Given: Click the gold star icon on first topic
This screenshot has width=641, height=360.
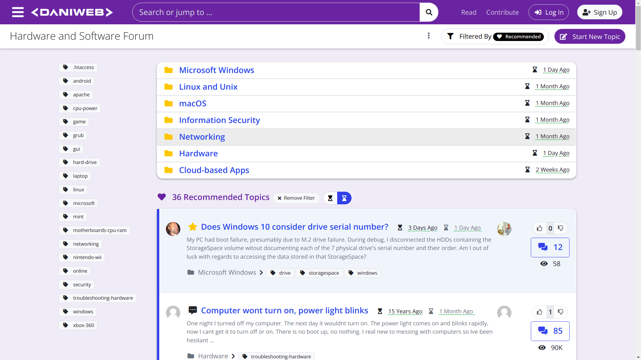Looking at the screenshot, I should tap(193, 227).
